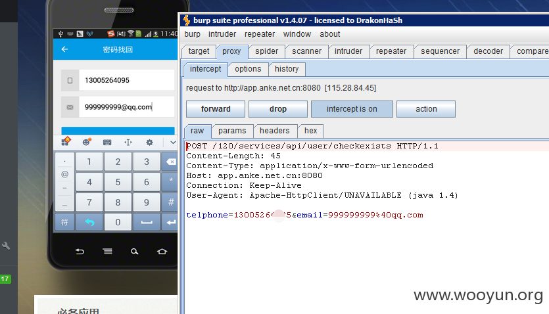
Task: Switch to the comparer tab
Action: tap(531, 51)
